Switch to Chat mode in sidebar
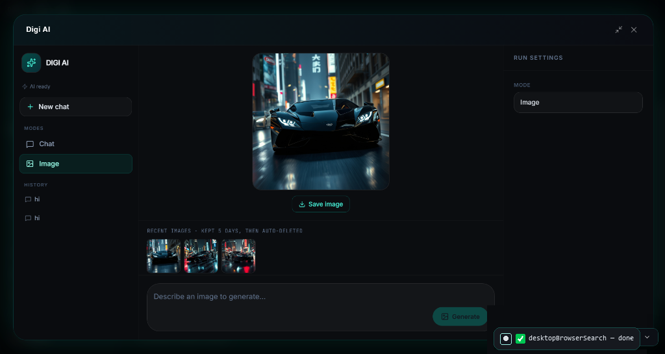 75,144
